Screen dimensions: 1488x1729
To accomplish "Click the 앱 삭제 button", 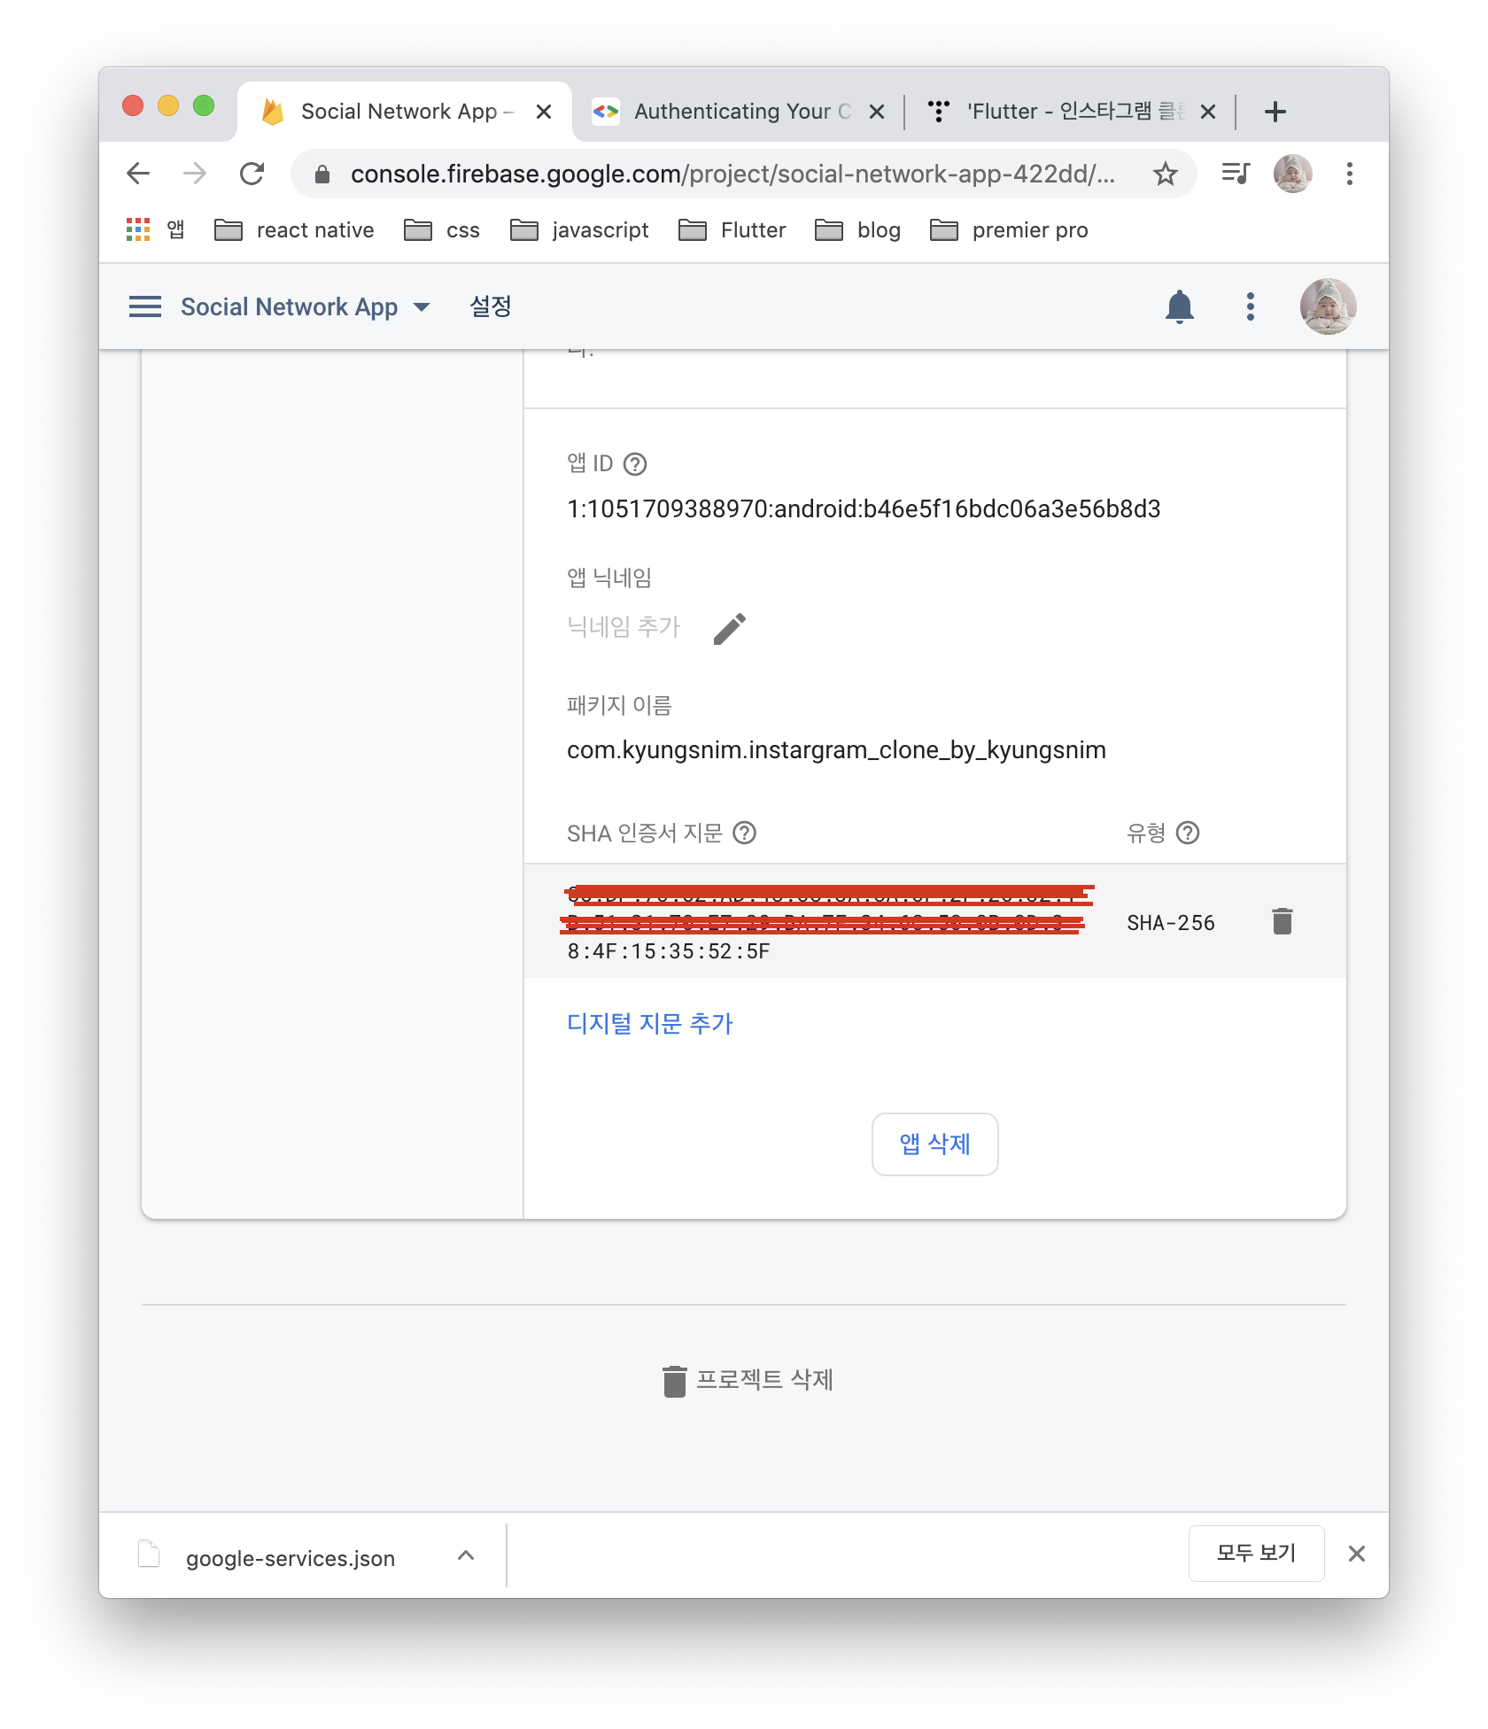I will [934, 1144].
